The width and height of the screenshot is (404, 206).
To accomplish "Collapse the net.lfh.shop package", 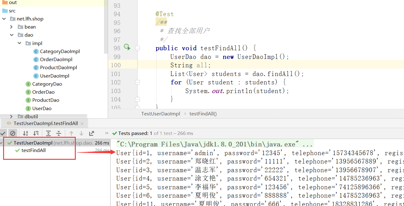I will (x=4, y=19).
